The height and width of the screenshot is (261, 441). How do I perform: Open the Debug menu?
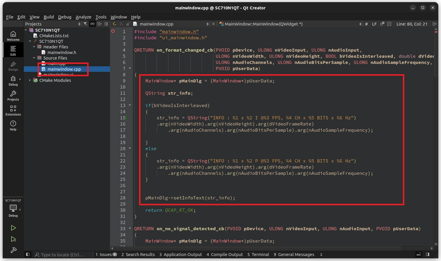(x=65, y=17)
